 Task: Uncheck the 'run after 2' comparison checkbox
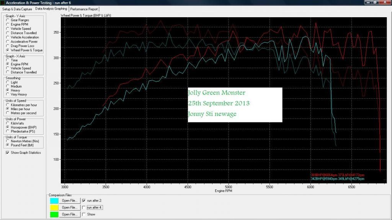85,200
